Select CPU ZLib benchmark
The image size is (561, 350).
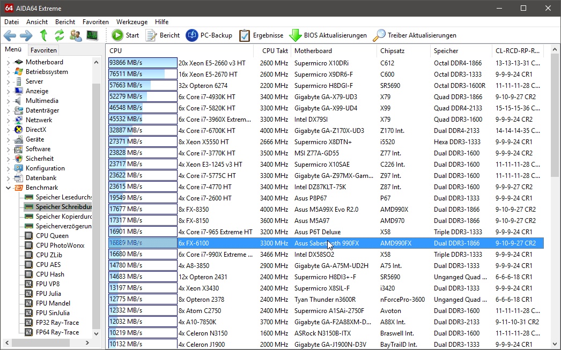click(49, 255)
